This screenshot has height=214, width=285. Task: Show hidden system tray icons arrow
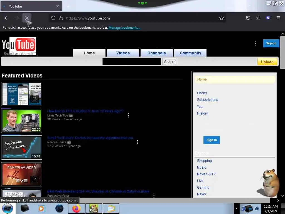[x=237, y=209]
